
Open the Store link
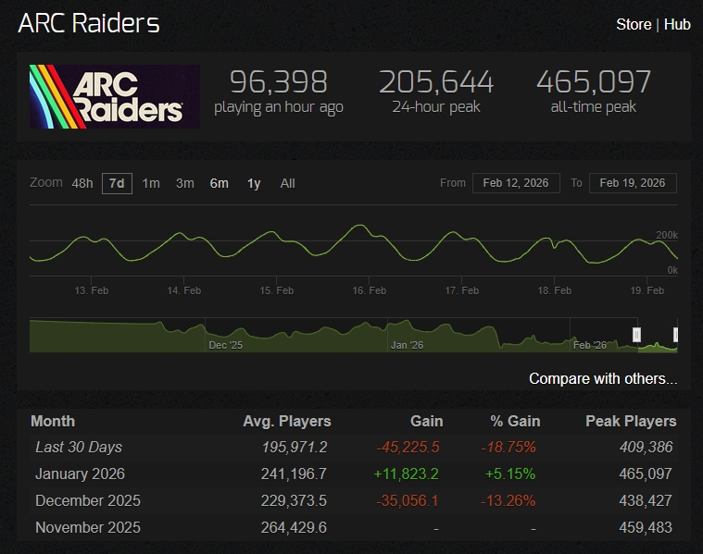pyautogui.click(x=634, y=24)
